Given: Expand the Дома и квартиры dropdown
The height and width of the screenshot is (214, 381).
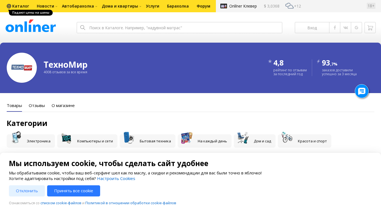Looking at the screenshot, I should click(x=121, y=6).
